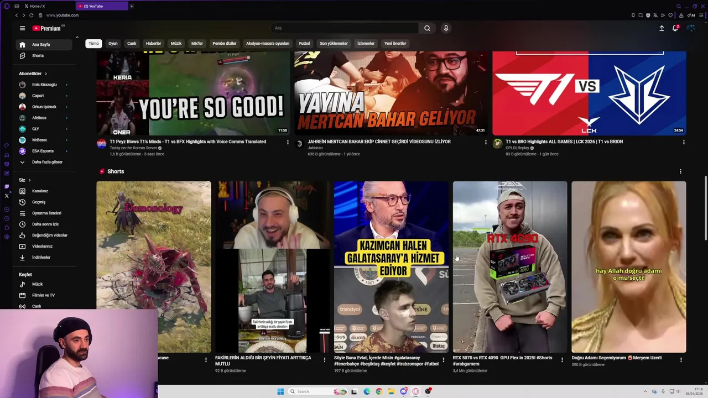Image resolution: width=708 pixels, height=398 pixels.
Task: Open options menu for Jahrein video
Action: click(x=486, y=142)
